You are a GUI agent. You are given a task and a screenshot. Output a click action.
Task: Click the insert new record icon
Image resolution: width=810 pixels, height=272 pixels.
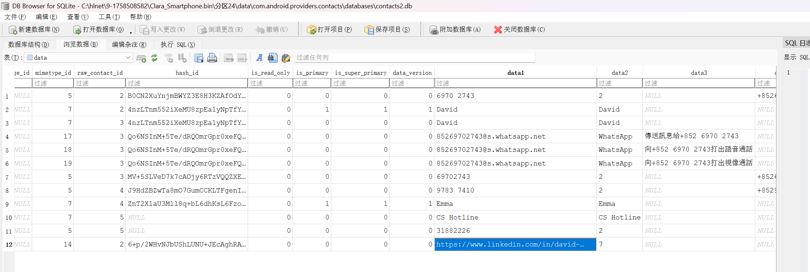[x=141, y=58]
